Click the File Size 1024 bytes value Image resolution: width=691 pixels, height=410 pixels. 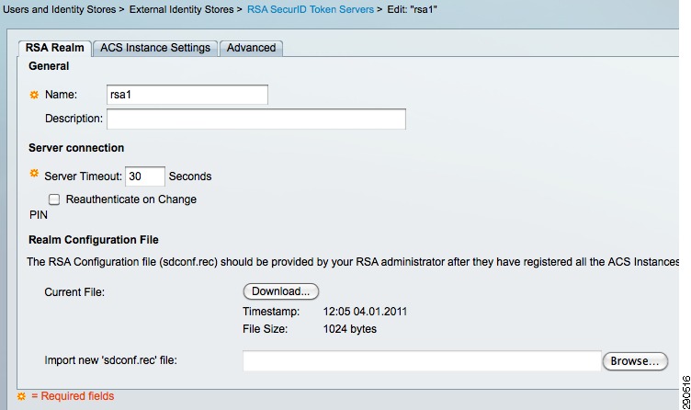tap(350, 329)
